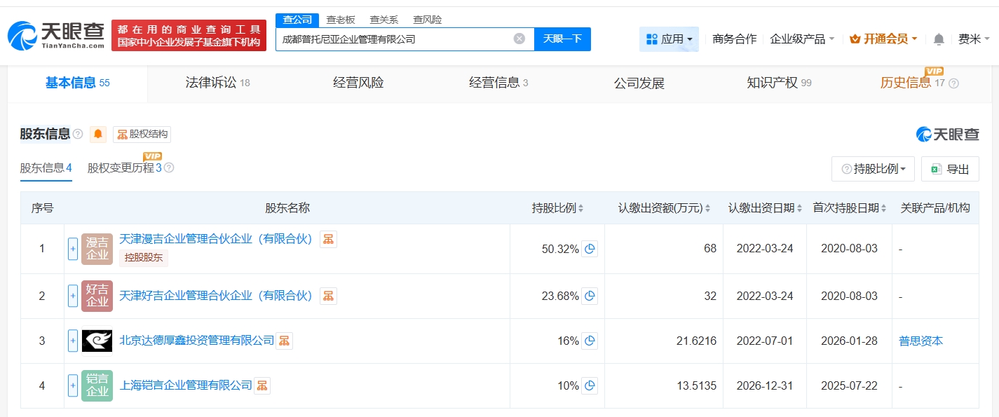999x417 pixels.
Task: Expand row 1 shareholder 天津漫吉 details
Action: (x=73, y=249)
